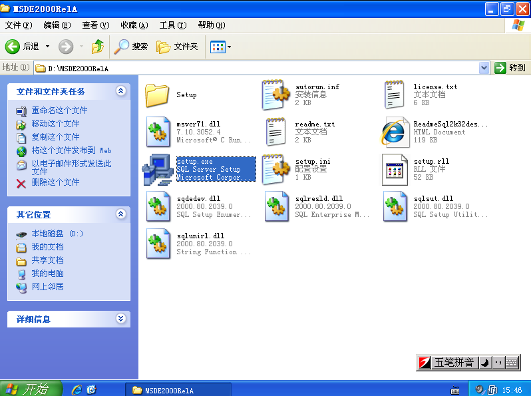
Task: Open the 编辑(E) menu
Action: click(x=57, y=25)
